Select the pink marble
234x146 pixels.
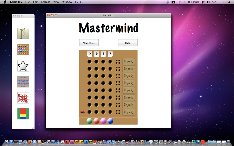(x=103, y=121)
